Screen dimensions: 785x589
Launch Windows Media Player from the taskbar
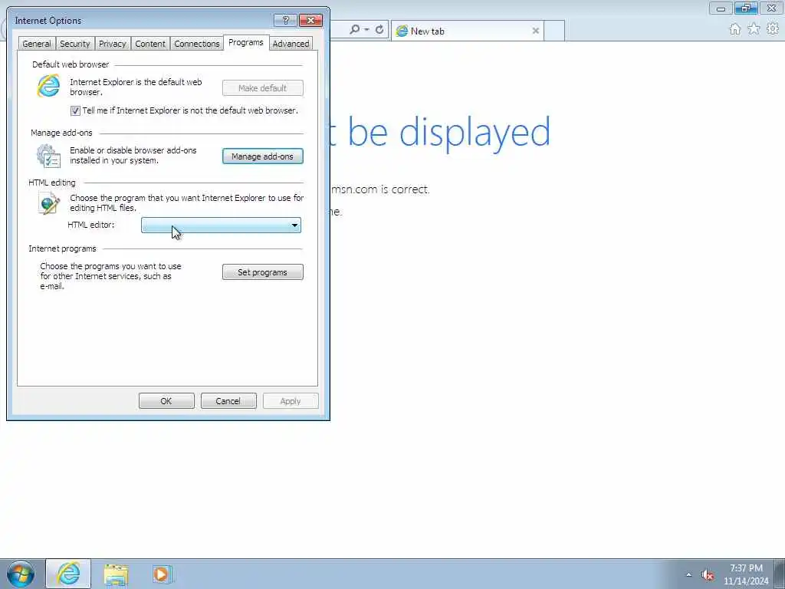pos(162,574)
